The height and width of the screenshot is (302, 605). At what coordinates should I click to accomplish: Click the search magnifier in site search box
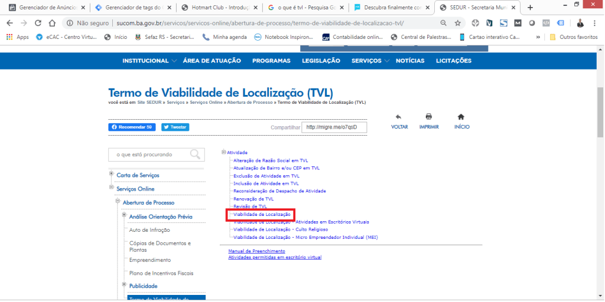point(196,155)
